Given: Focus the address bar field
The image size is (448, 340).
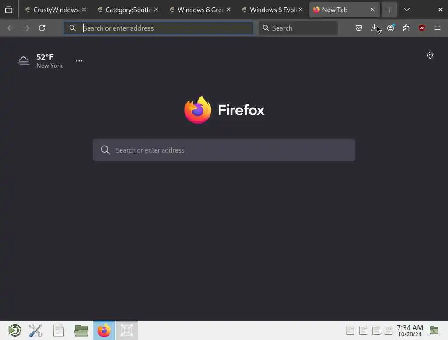Looking at the screenshot, I should tap(158, 28).
